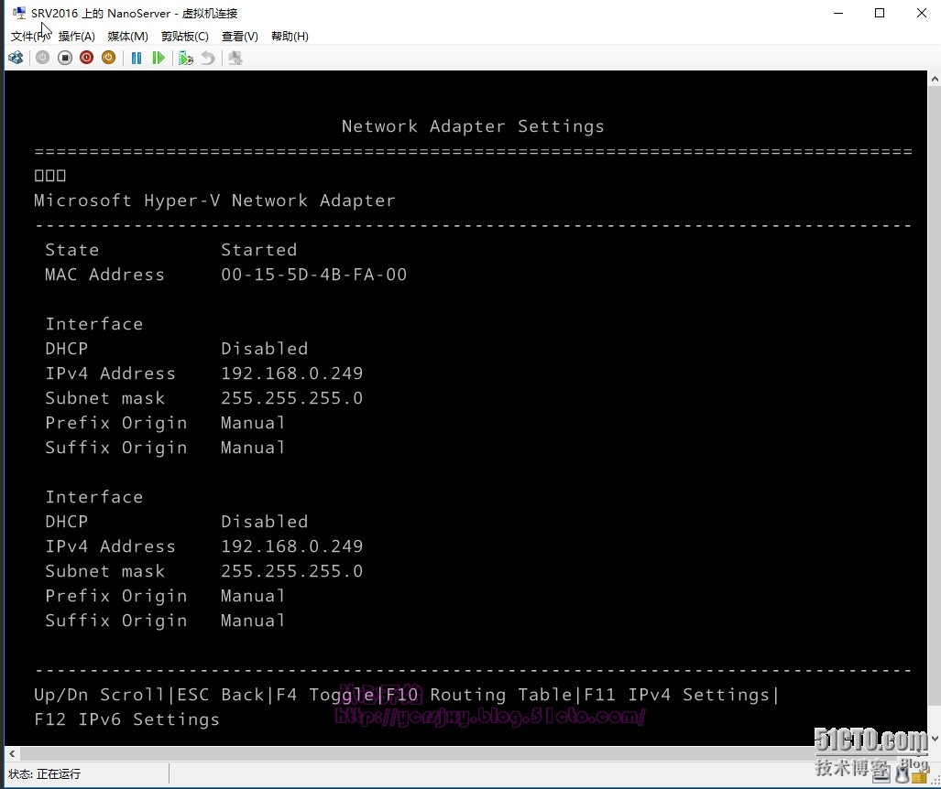Open the 文件(F) menu
This screenshot has width=941, height=789.
(30, 37)
